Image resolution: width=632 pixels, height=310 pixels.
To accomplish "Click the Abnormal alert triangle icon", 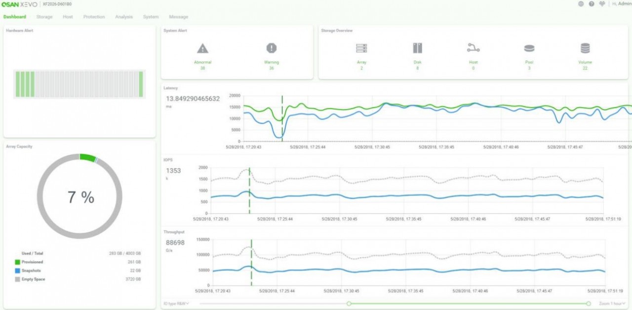I will [202, 48].
